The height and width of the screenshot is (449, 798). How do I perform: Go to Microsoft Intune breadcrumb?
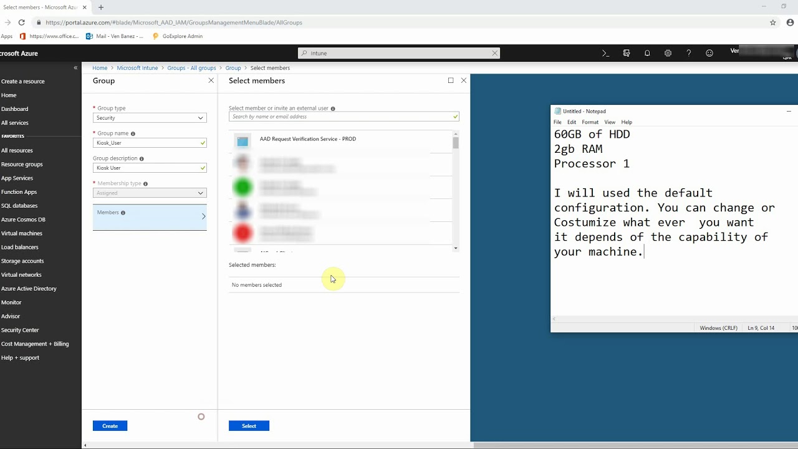[137, 68]
